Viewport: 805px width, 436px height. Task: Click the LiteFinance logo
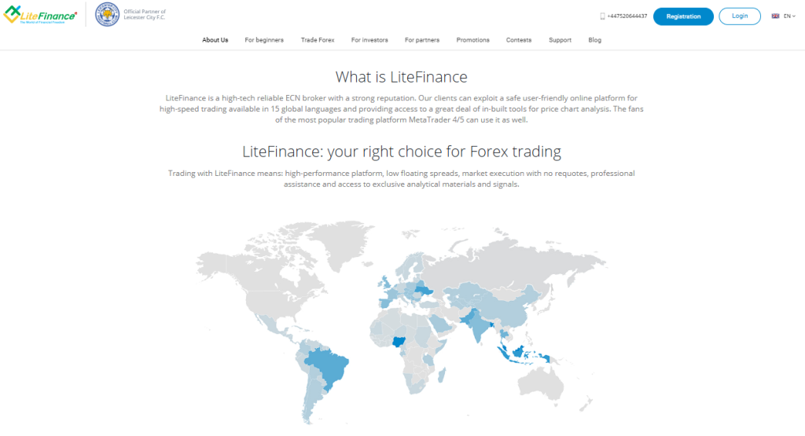click(x=40, y=15)
